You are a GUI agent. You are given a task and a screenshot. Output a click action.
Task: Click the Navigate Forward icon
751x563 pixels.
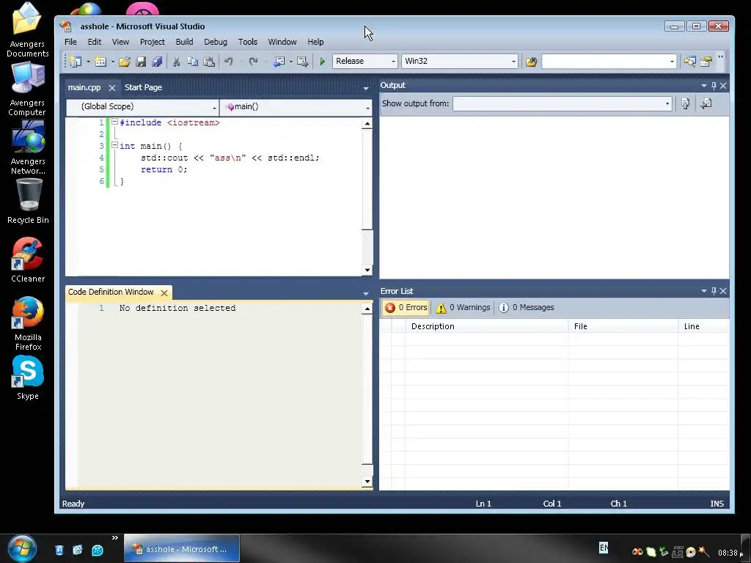point(303,62)
